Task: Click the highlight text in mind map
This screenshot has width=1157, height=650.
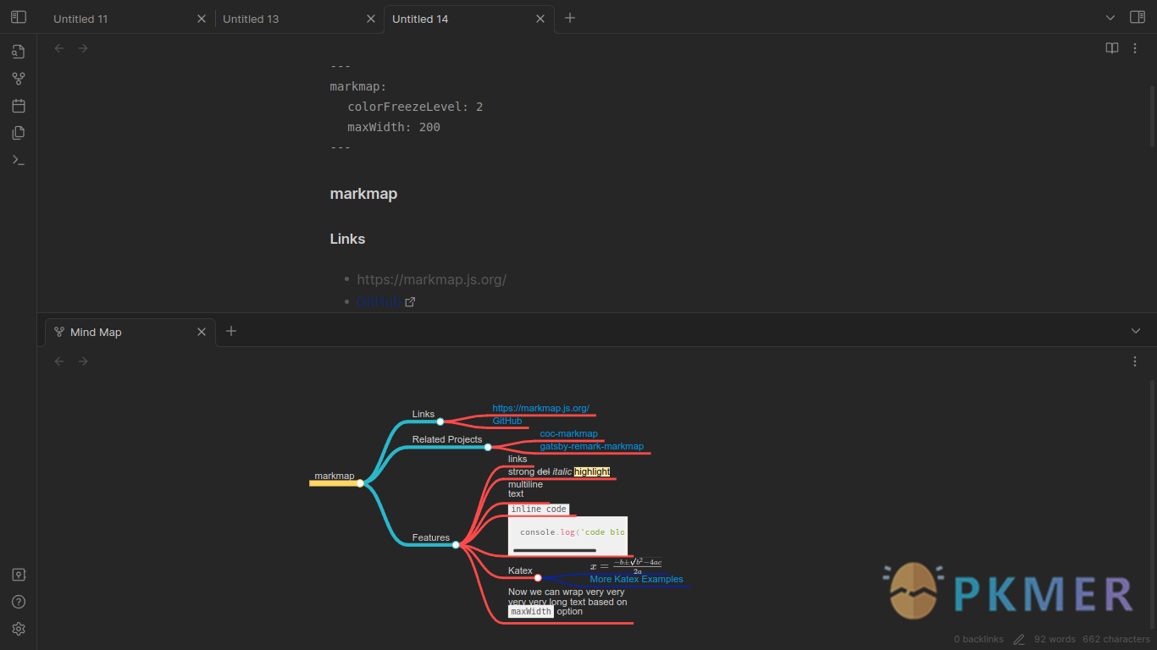Action: pyautogui.click(x=592, y=471)
